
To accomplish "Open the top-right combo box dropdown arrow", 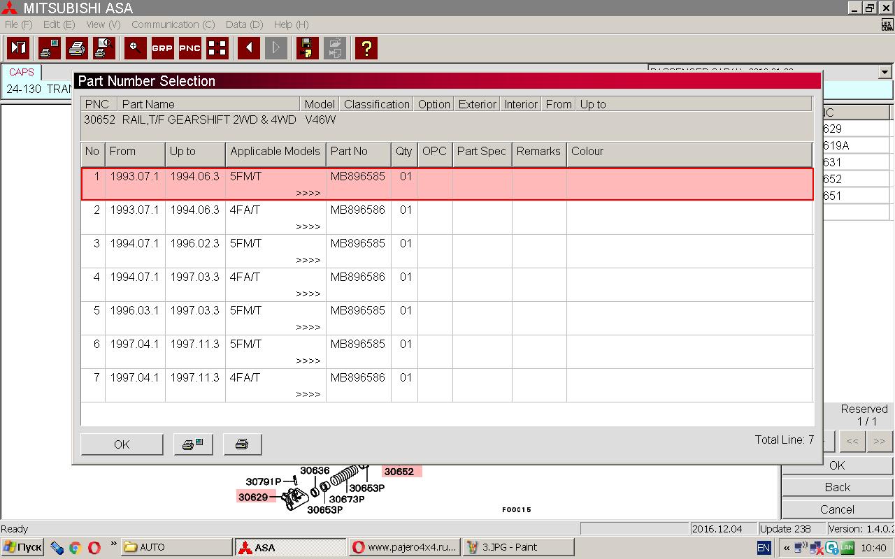I will pos(885,72).
